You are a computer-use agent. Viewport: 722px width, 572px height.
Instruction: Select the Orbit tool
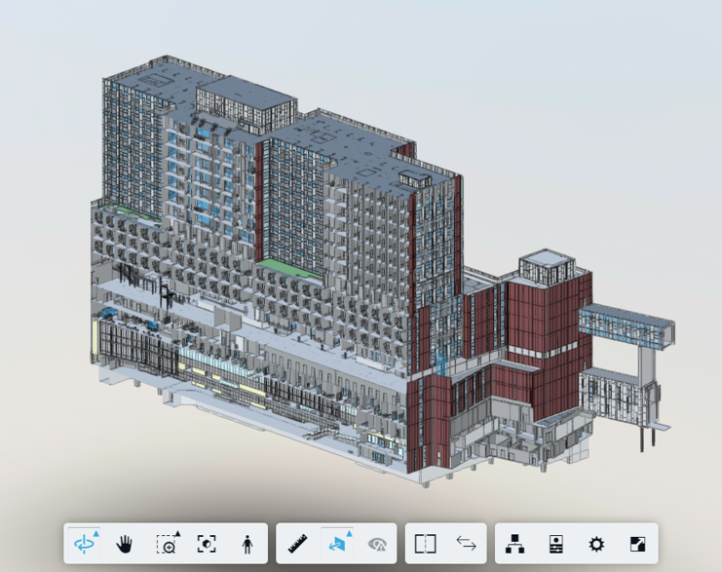pos(84,544)
